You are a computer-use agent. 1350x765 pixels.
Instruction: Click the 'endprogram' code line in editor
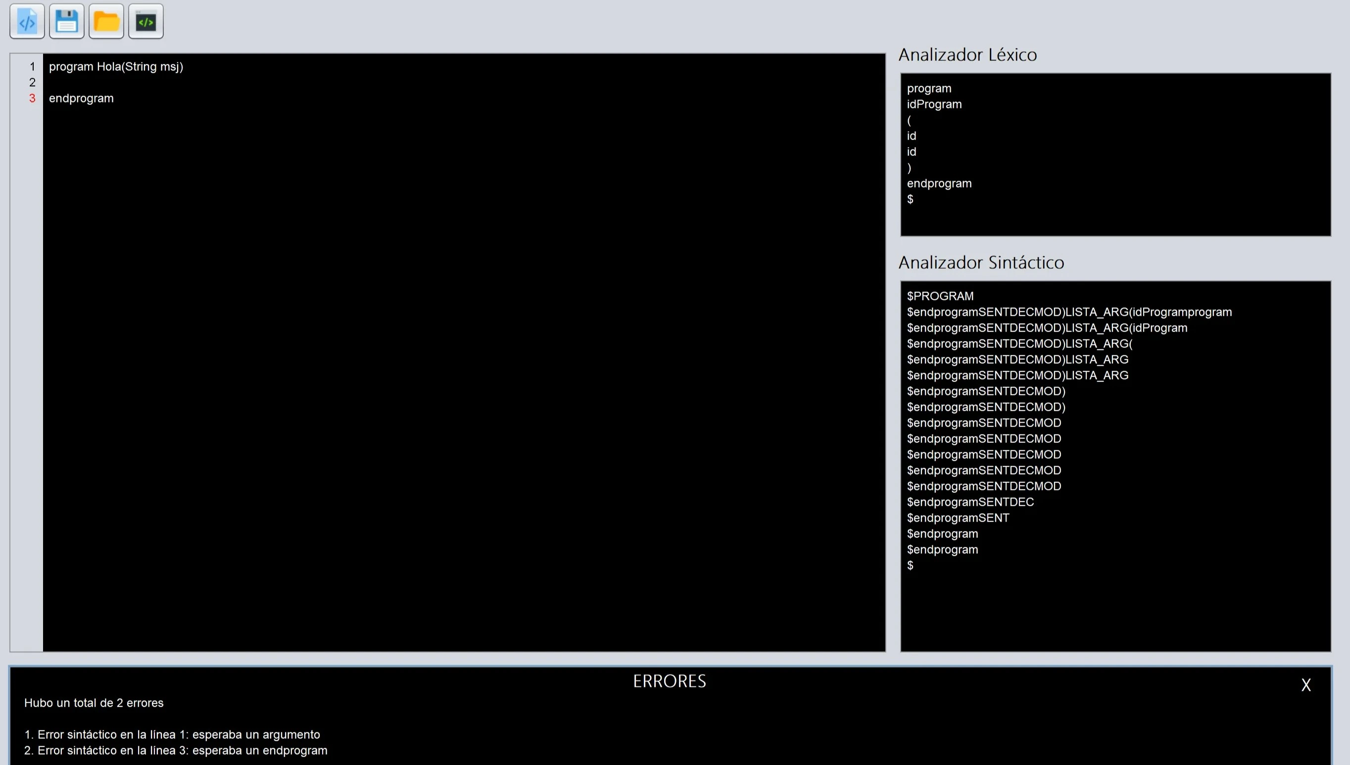click(82, 98)
